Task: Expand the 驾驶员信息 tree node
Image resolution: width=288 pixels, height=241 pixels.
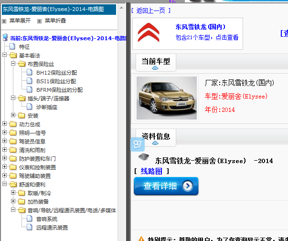Action: tap(4, 141)
